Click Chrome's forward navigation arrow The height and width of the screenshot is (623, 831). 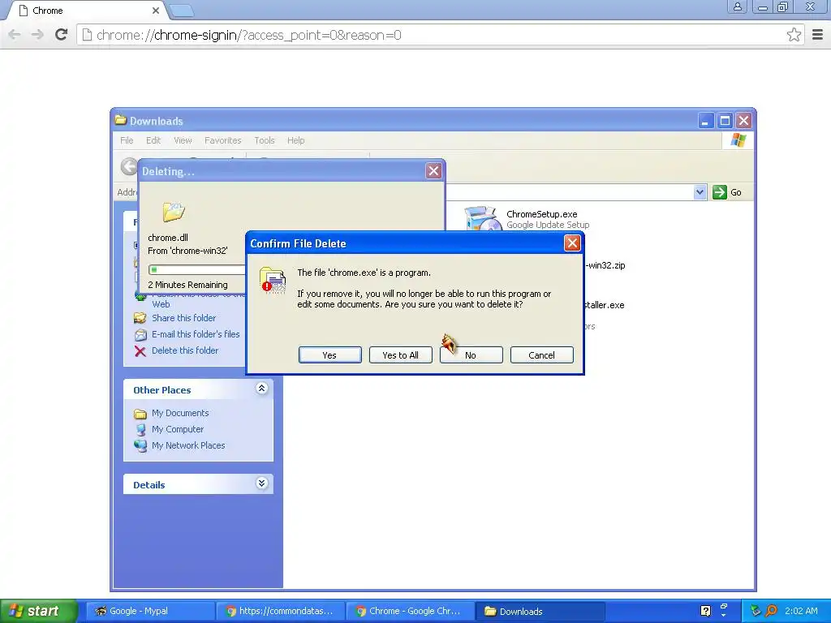click(37, 35)
